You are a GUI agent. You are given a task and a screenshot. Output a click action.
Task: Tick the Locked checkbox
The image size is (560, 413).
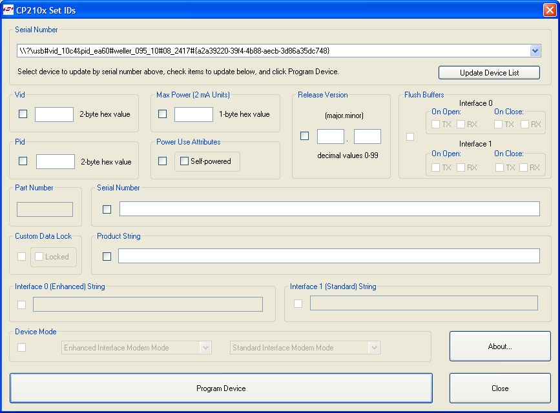pyautogui.click(x=39, y=257)
